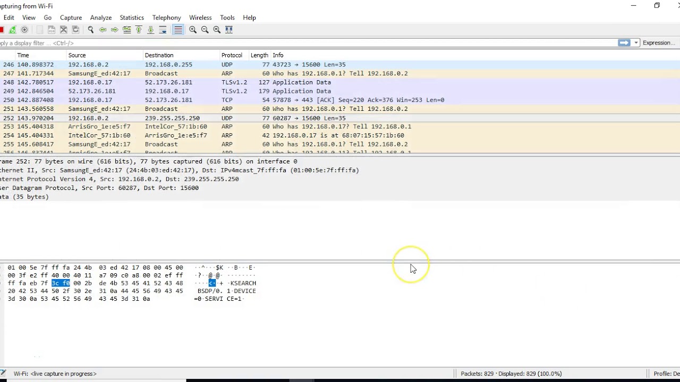Zoom in on the main window text
680x382 pixels.
coord(193,30)
